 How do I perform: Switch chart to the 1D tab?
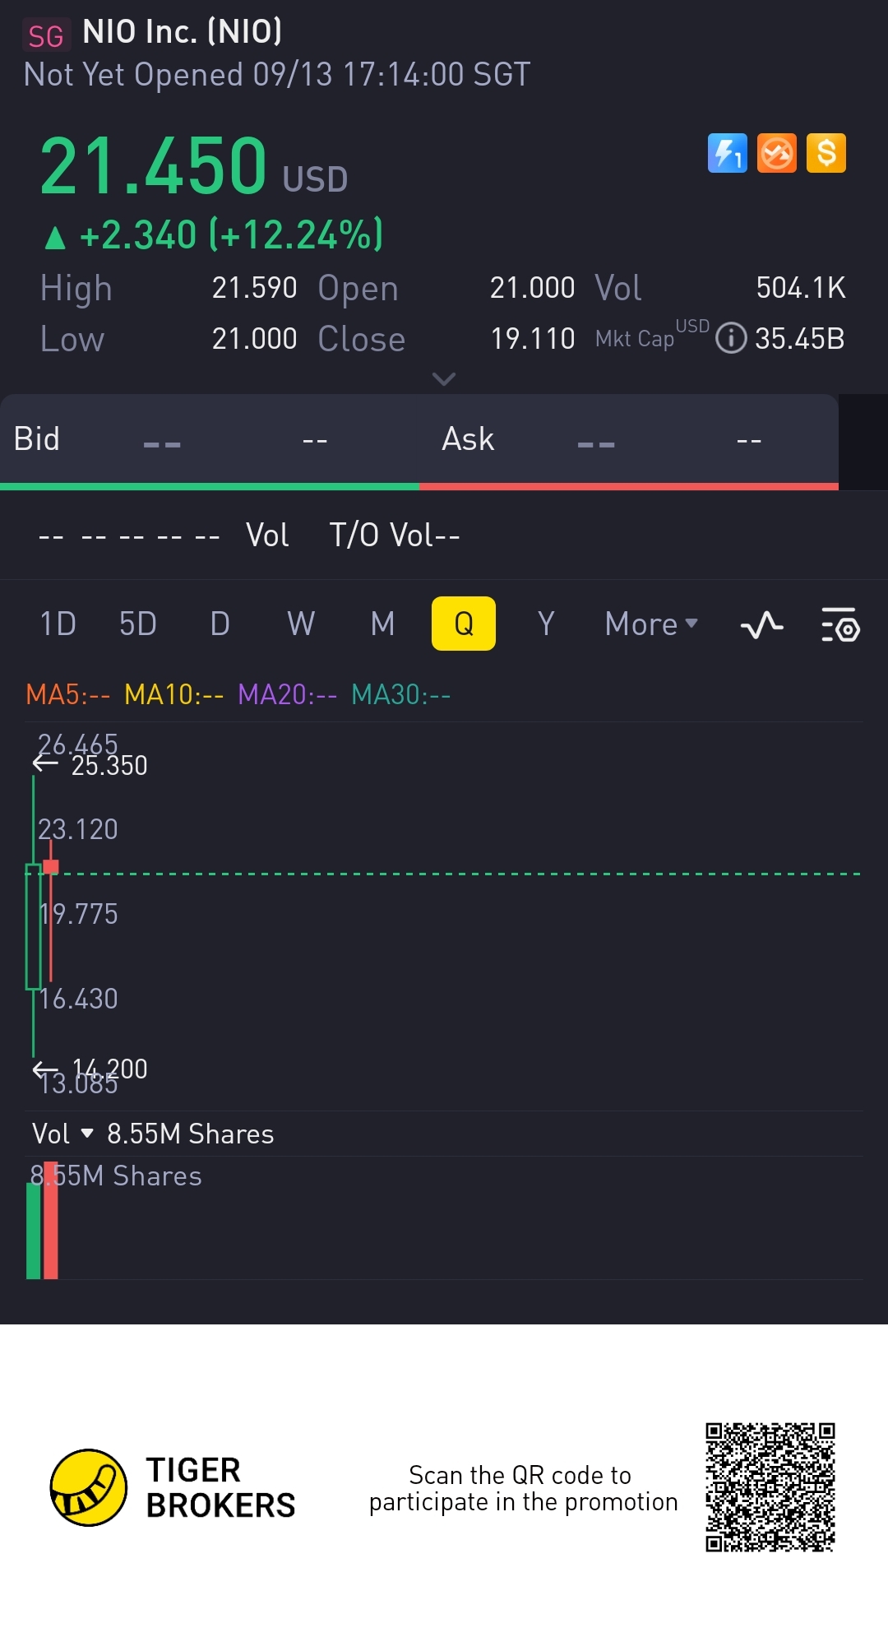[x=58, y=624]
